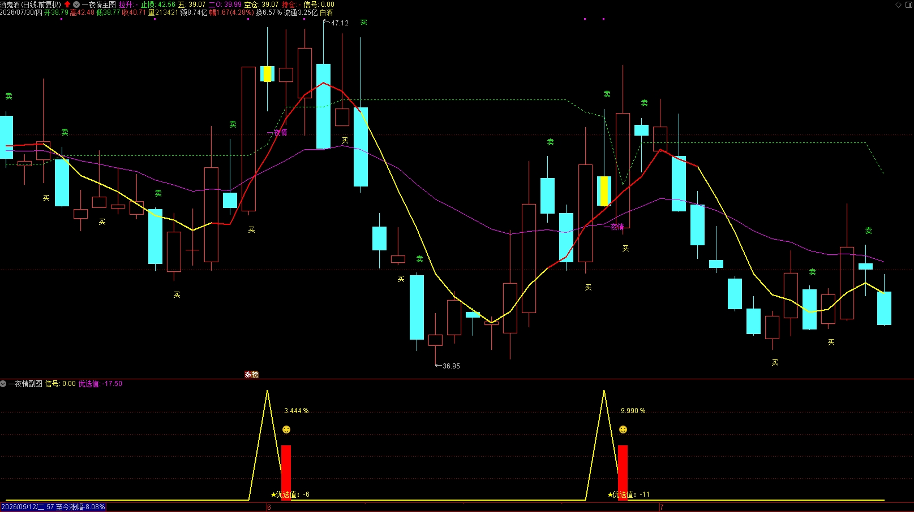Click the red up-arrow icon beside the stock name
The width and height of the screenshot is (914, 512).
(67, 4)
